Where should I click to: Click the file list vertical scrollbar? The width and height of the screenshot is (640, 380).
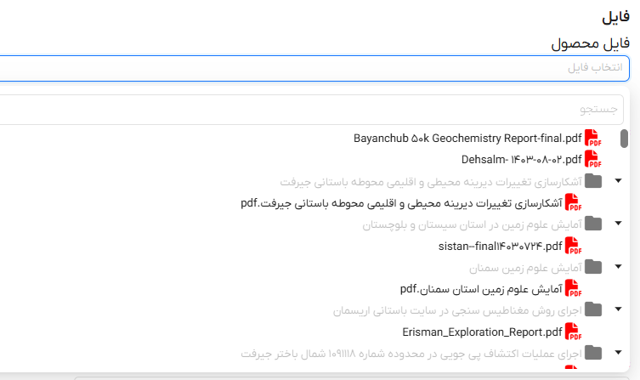tap(625, 138)
